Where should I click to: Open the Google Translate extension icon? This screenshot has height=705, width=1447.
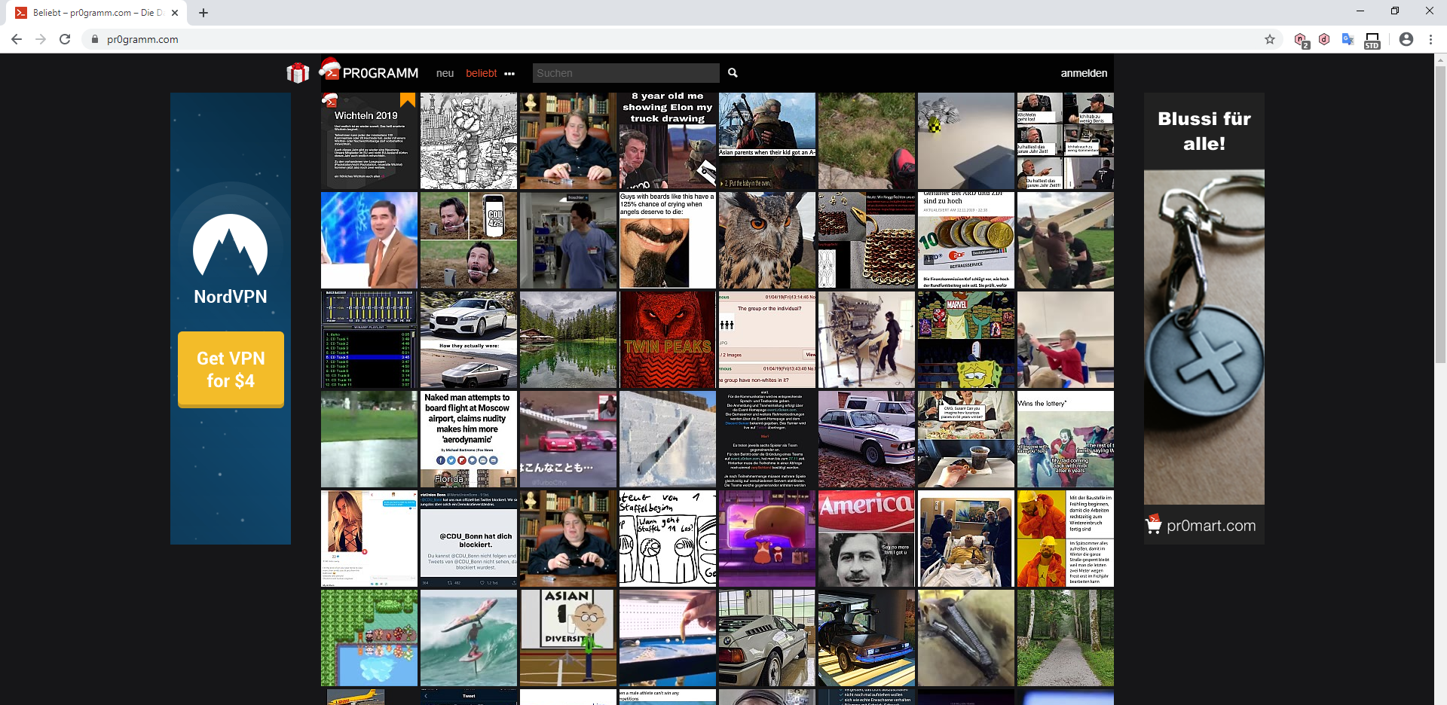pyautogui.click(x=1348, y=39)
